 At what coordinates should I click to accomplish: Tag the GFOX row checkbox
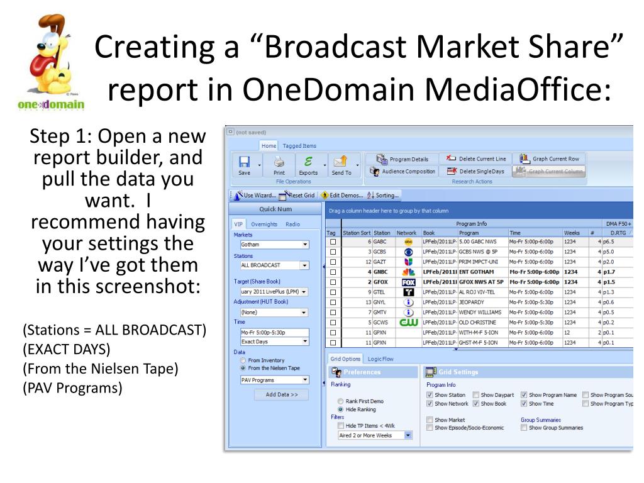(333, 282)
